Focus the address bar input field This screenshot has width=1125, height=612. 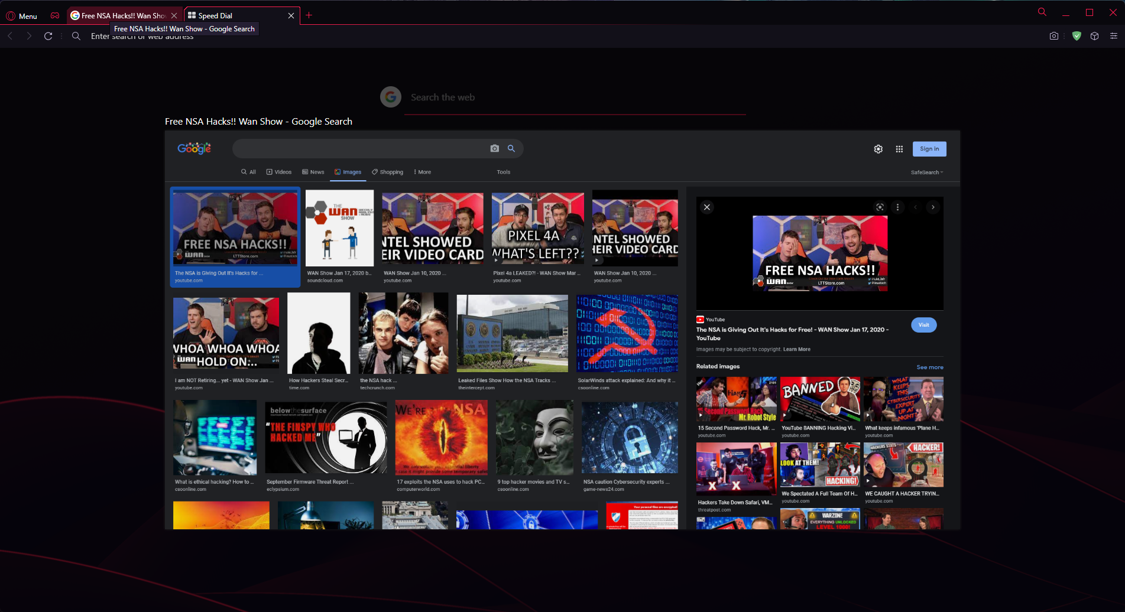coord(562,36)
